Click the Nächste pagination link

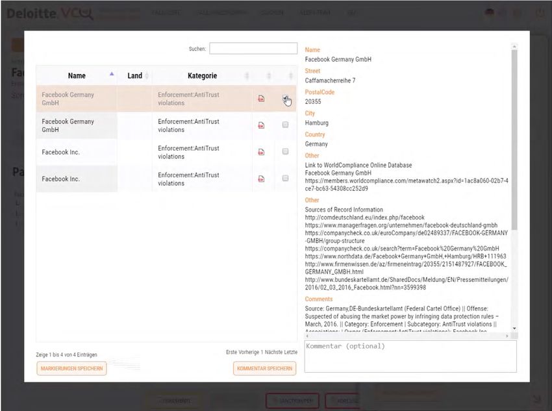(273, 352)
